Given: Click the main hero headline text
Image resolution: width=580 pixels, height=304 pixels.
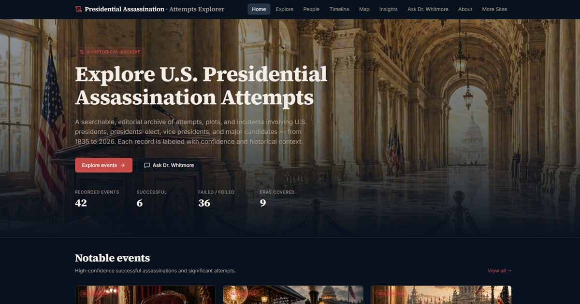Looking at the screenshot, I should (x=201, y=86).
